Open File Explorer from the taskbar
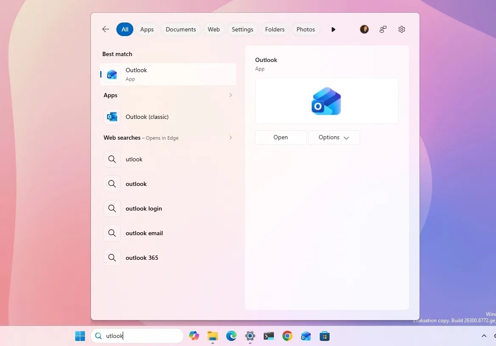 click(213, 336)
